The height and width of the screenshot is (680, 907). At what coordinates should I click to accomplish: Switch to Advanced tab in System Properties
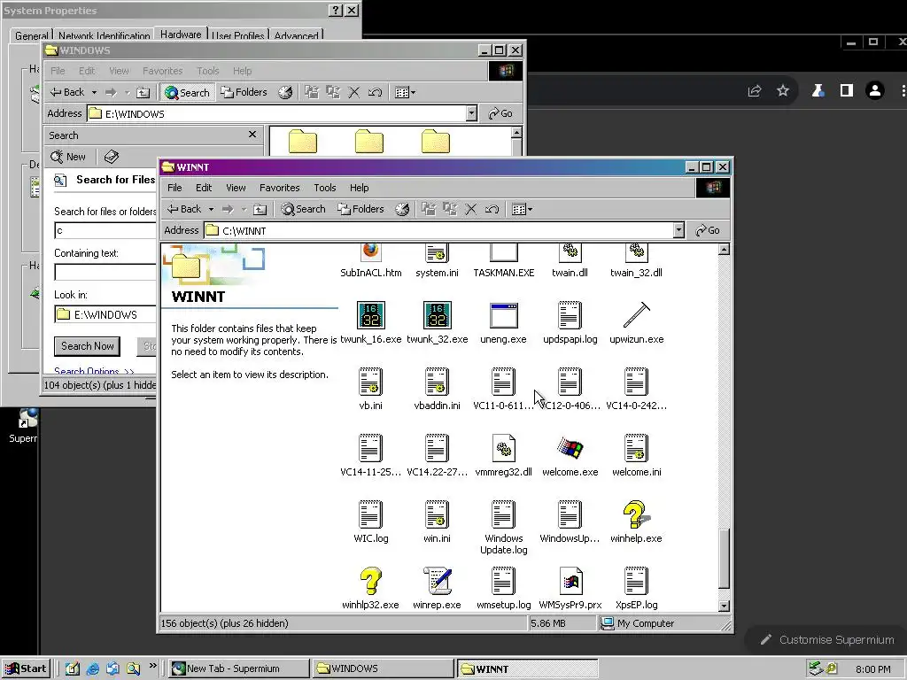296,35
